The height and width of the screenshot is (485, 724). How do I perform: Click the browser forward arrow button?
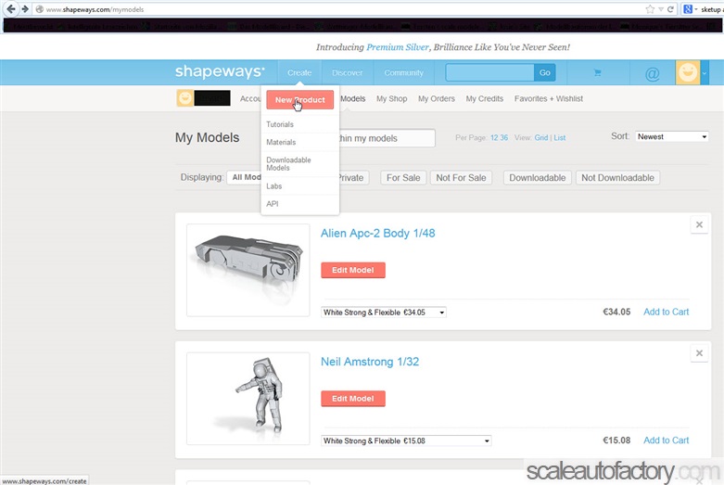tap(25, 8)
